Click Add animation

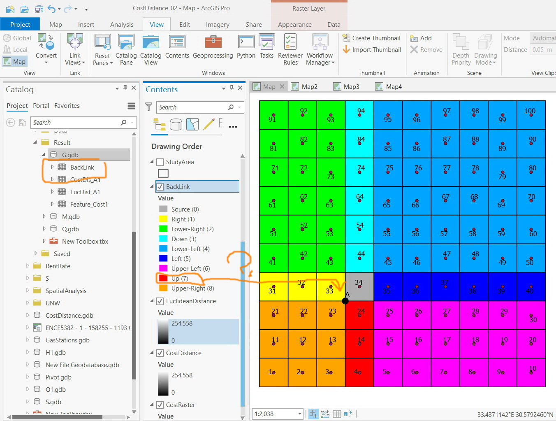click(421, 38)
